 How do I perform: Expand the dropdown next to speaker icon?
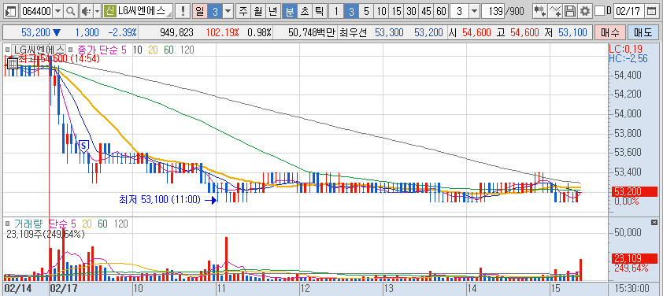click(x=98, y=11)
